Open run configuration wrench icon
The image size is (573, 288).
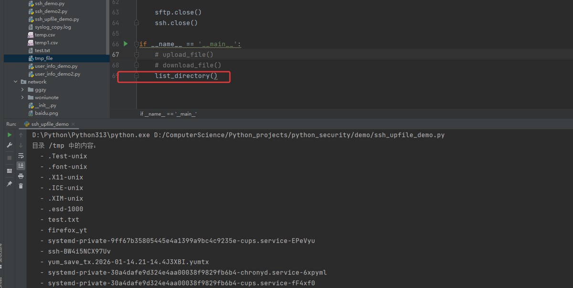click(x=9, y=145)
